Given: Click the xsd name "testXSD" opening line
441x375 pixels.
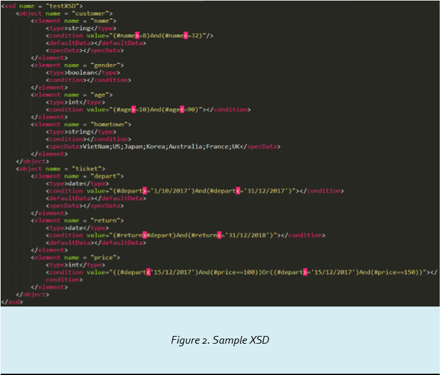Looking at the screenshot, I should pyautogui.click(x=42, y=6).
